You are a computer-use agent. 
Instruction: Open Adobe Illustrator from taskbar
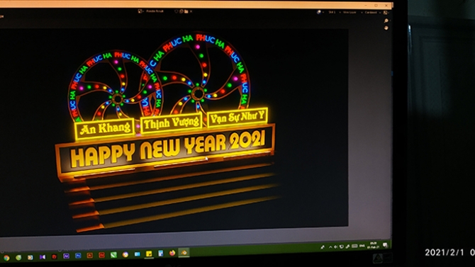tap(89, 256)
